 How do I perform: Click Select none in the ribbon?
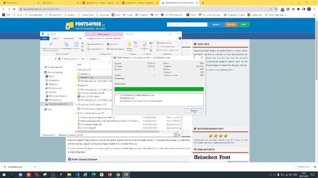pyautogui.click(x=166, y=46)
